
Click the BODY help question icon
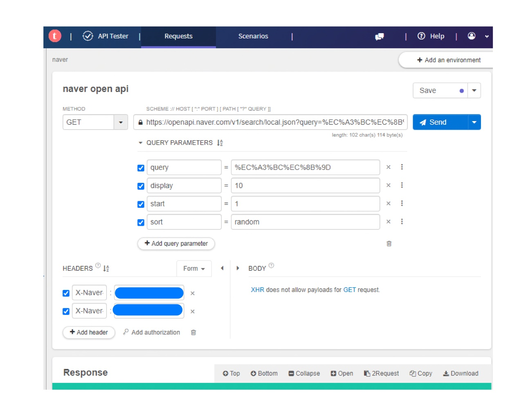pos(271,265)
